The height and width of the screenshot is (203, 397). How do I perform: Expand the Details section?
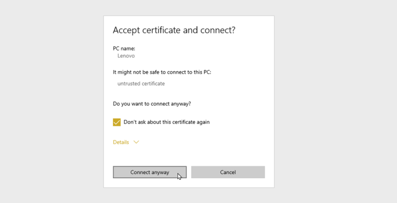tap(126, 142)
